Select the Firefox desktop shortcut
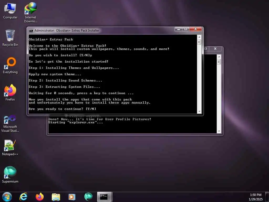The width and height of the screenshot is (269, 202). click(x=10, y=93)
